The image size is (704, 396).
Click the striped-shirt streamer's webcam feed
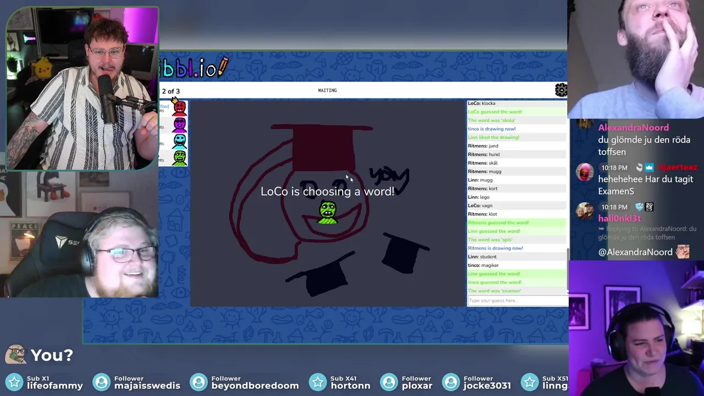point(82,88)
